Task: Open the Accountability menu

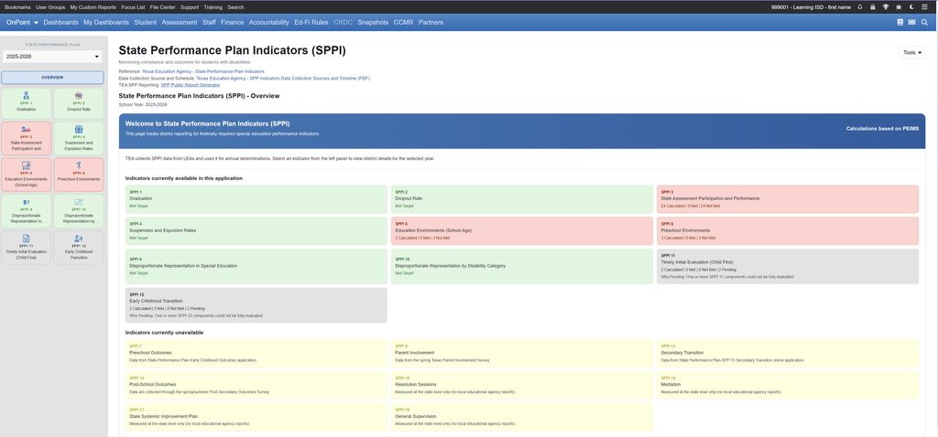Action: click(268, 22)
